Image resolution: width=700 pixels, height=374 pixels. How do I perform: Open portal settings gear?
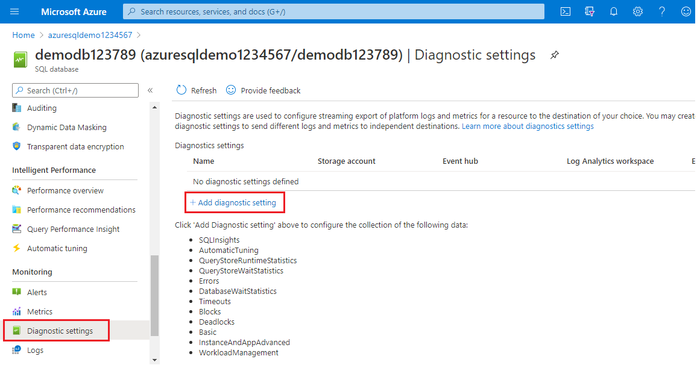point(637,11)
